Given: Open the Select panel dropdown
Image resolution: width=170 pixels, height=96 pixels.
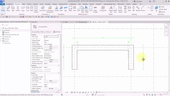Looking at the screenshot, I should [3, 14].
